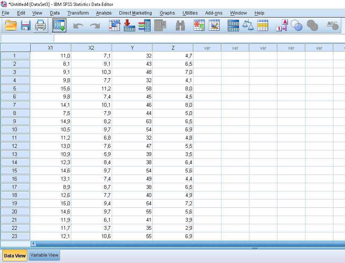Toggle the Value Labels display icon
This screenshot has width=345, height=263.
[282, 25]
